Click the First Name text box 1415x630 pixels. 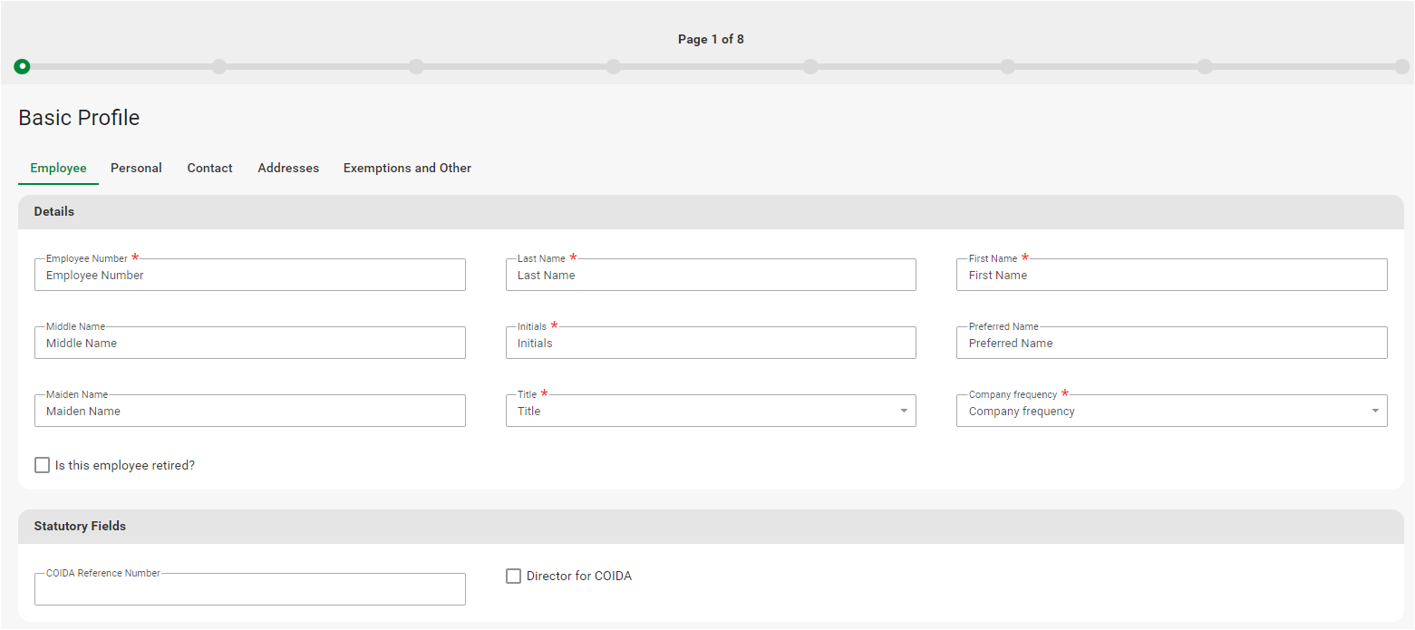click(1171, 276)
